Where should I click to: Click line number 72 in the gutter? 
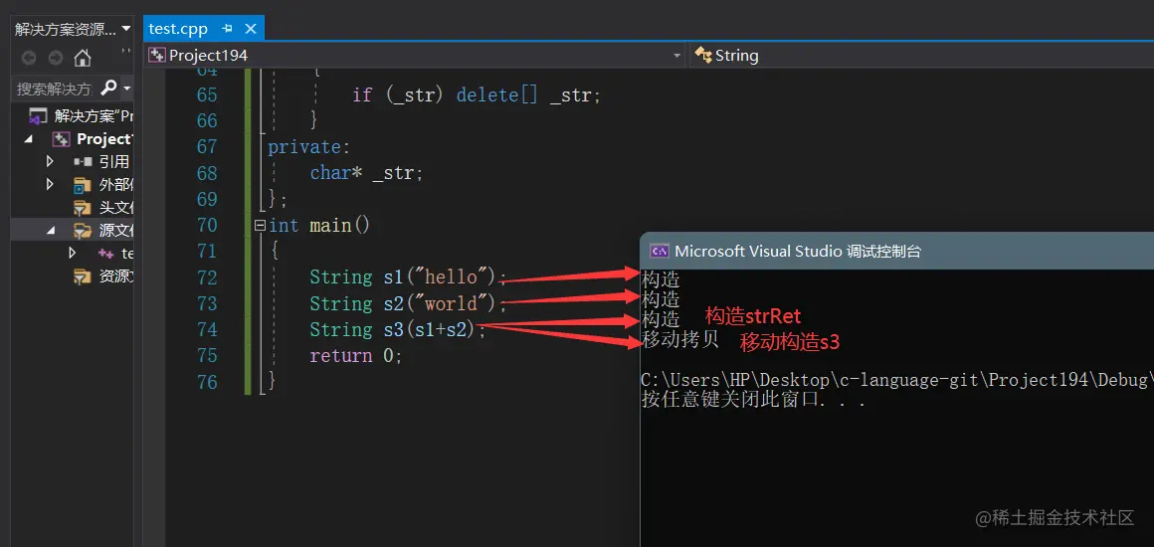[x=208, y=277]
